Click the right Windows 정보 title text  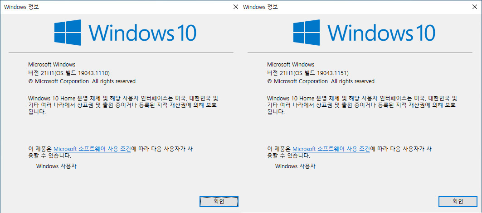pos(260,7)
